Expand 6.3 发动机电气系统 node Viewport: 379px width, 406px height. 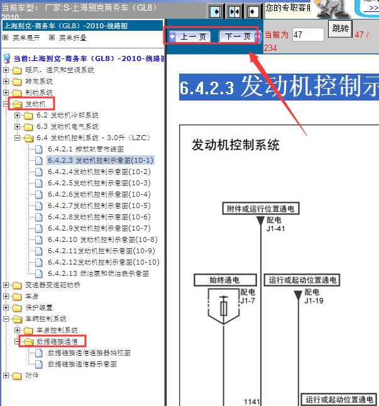point(17,126)
